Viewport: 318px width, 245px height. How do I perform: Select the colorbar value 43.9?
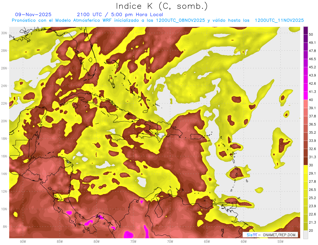point(312,75)
